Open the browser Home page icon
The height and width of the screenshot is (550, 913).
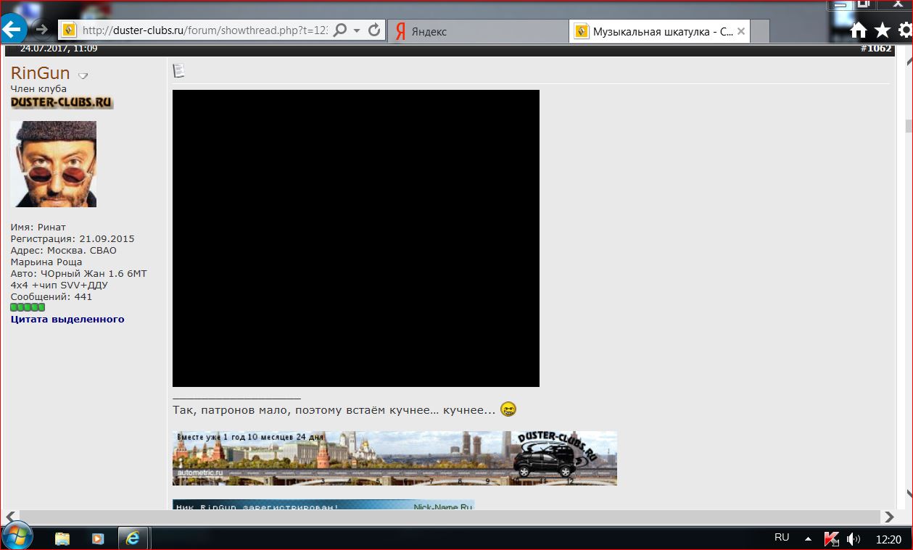tap(859, 30)
